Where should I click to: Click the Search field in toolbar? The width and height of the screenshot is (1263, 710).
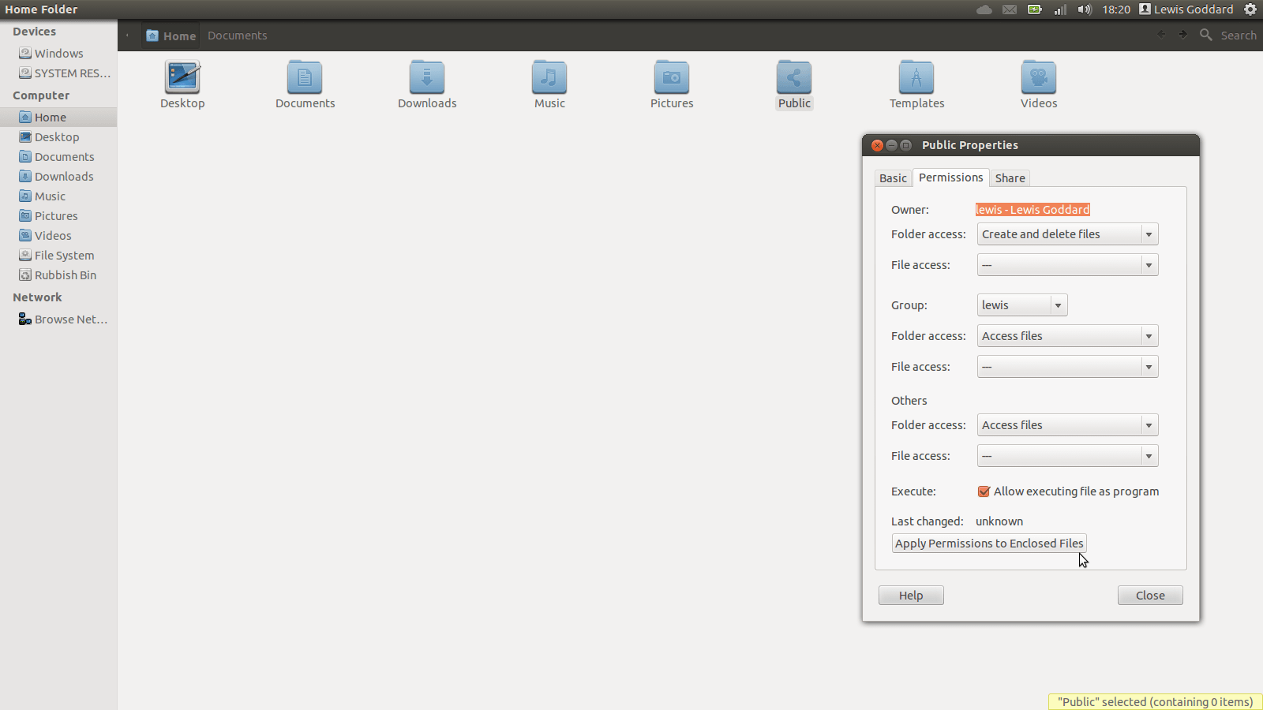point(1239,35)
